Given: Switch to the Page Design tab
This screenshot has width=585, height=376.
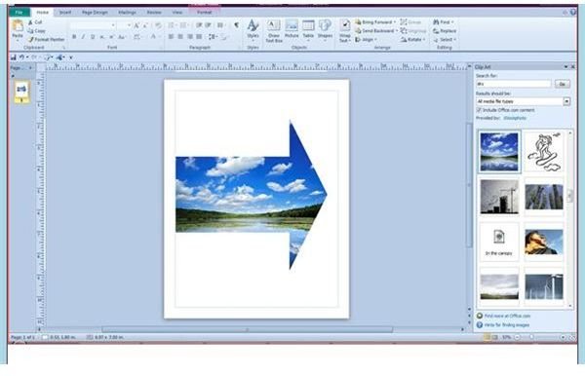Looking at the screenshot, I should tap(95, 13).
